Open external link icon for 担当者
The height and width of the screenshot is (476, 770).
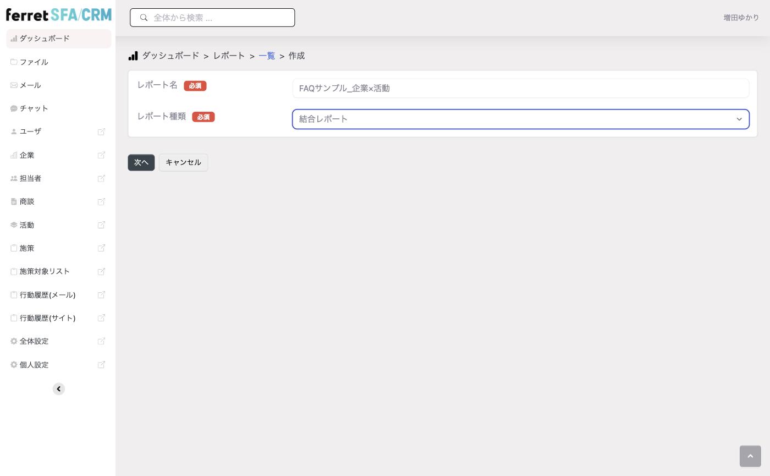101,178
